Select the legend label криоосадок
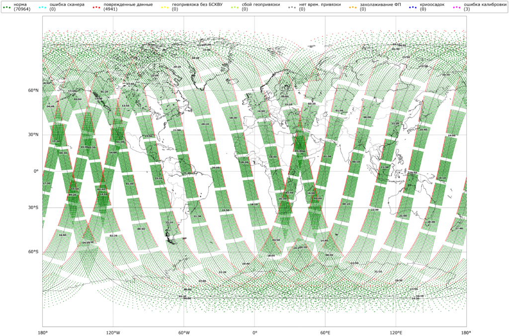This screenshot has height=336, width=509. pyautogui.click(x=432, y=4)
